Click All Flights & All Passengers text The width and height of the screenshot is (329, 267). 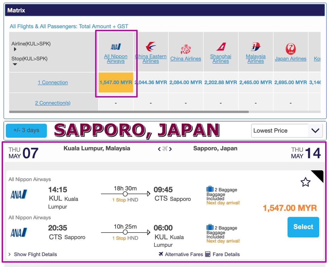coord(69,26)
